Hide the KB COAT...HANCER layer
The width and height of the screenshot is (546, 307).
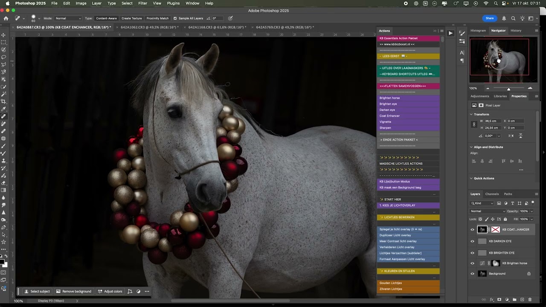click(x=472, y=229)
